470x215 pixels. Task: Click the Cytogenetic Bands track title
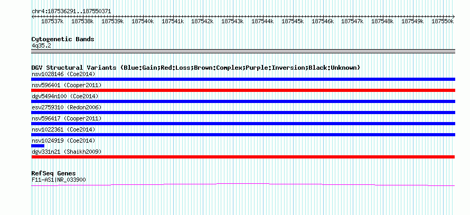(63, 39)
